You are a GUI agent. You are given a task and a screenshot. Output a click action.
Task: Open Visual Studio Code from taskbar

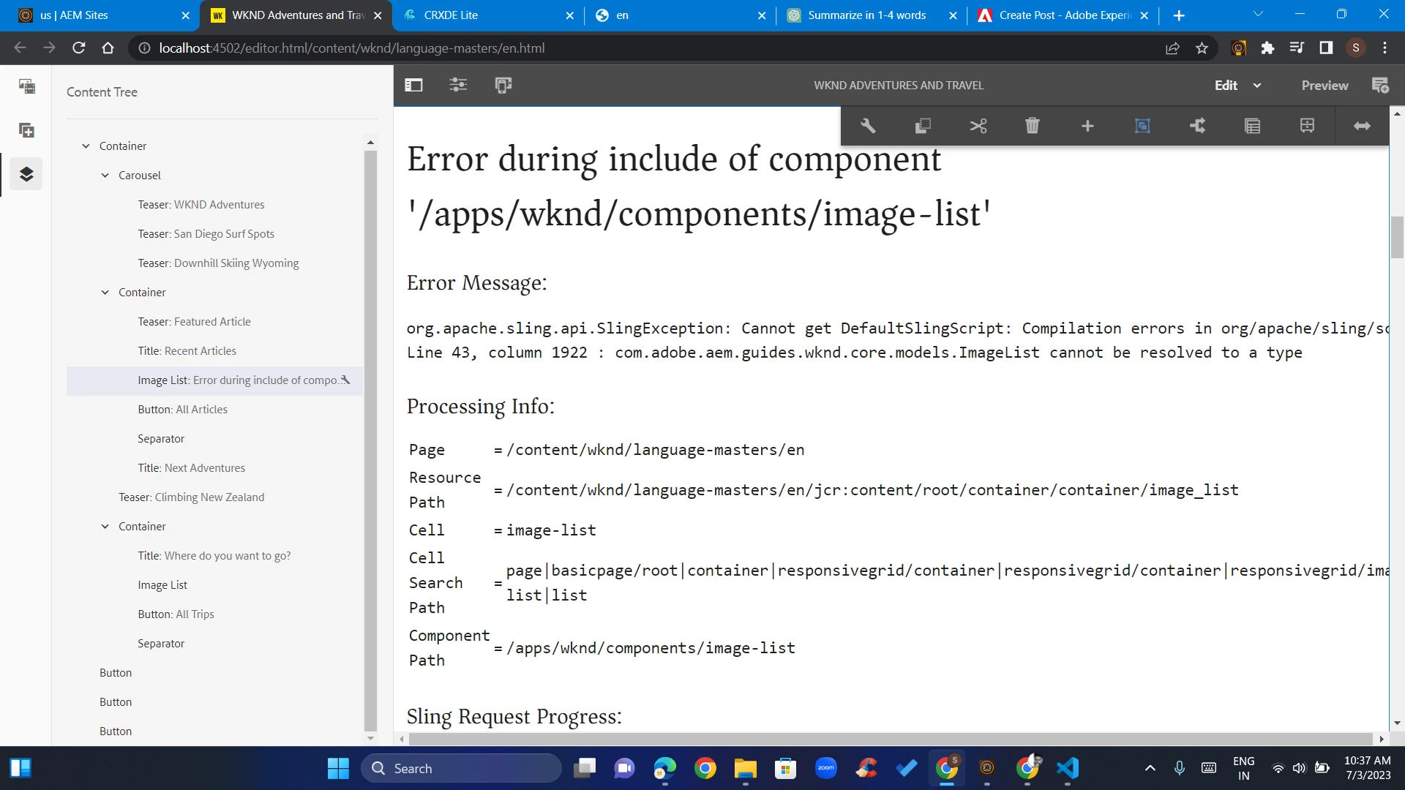(1068, 768)
